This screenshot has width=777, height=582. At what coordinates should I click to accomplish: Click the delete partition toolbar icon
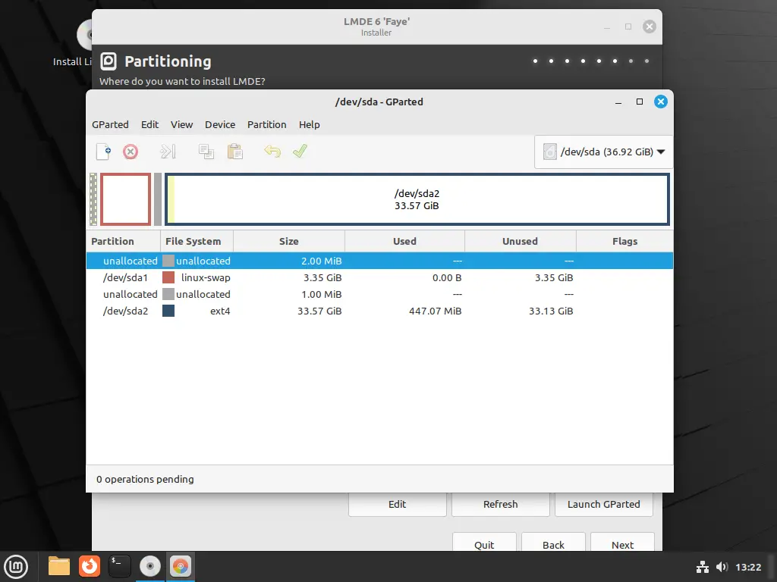[x=131, y=152]
